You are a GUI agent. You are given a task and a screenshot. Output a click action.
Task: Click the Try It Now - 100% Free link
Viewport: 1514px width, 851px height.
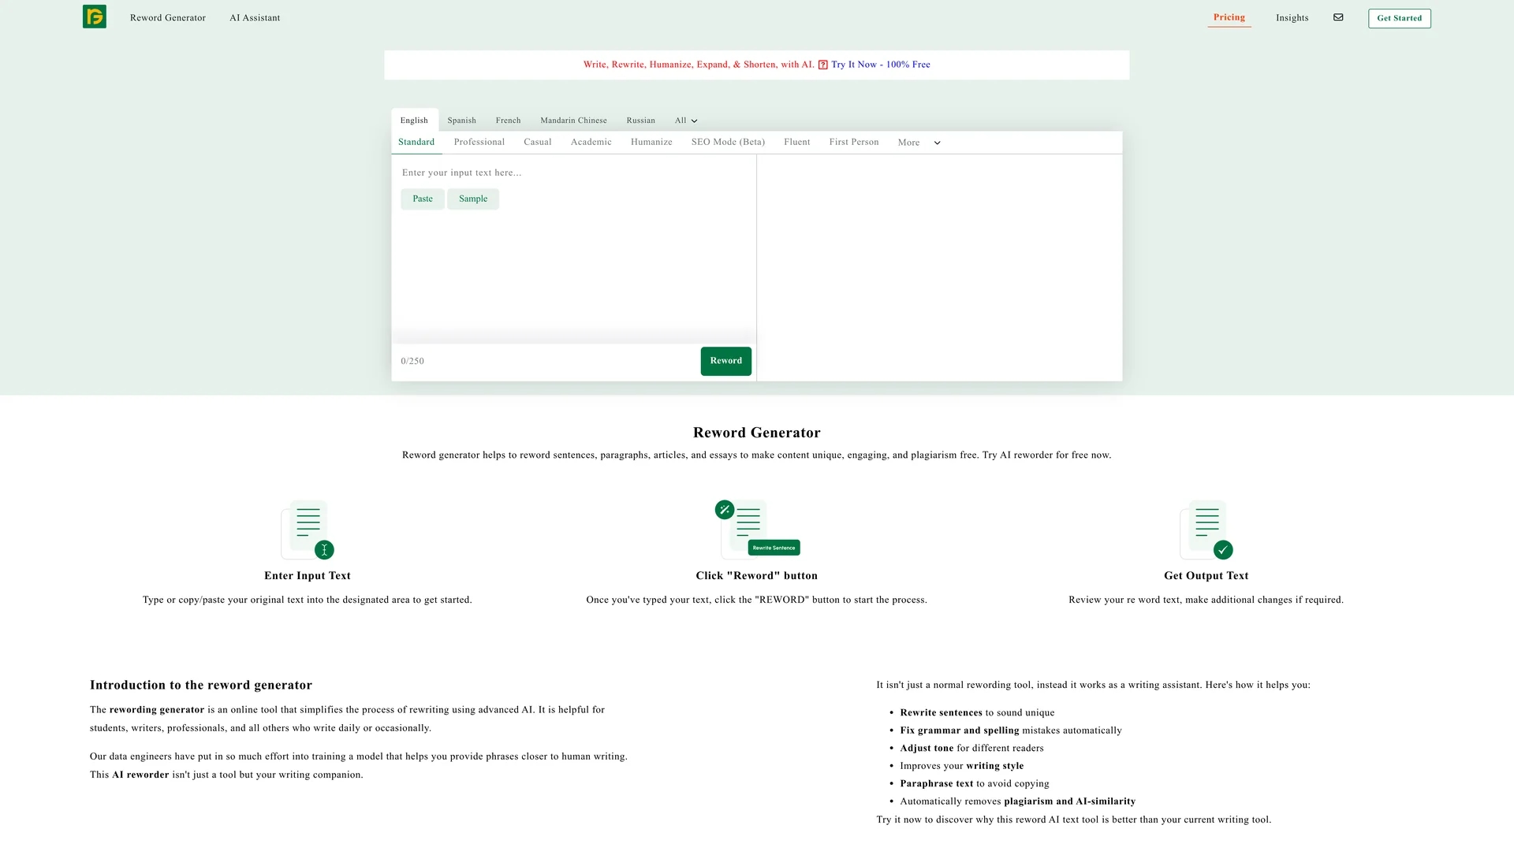(x=880, y=65)
